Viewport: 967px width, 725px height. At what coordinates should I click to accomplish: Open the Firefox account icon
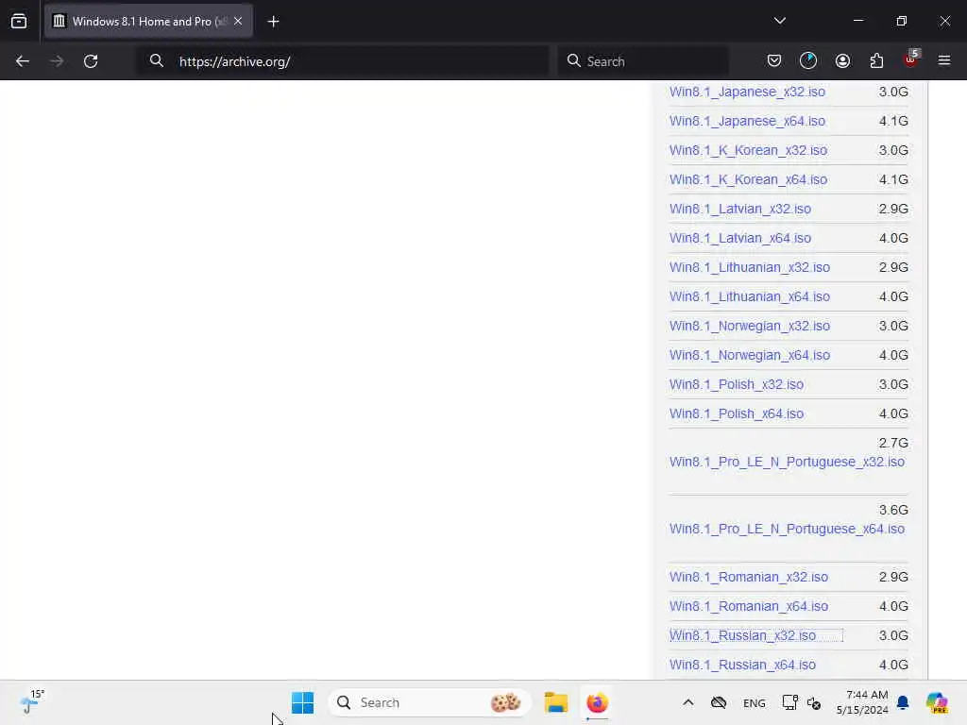842,60
